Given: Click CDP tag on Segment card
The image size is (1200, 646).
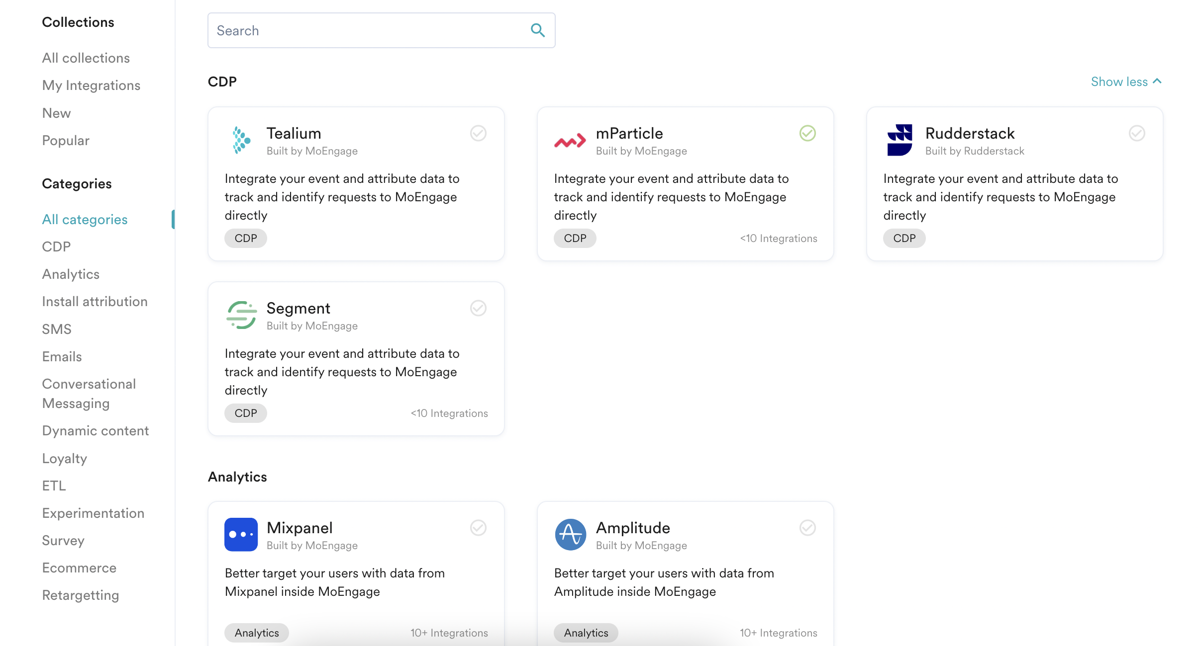Looking at the screenshot, I should coord(246,413).
